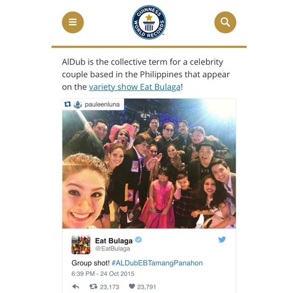Click the reply arrow icon
The width and height of the screenshot is (293, 293).
point(76,286)
